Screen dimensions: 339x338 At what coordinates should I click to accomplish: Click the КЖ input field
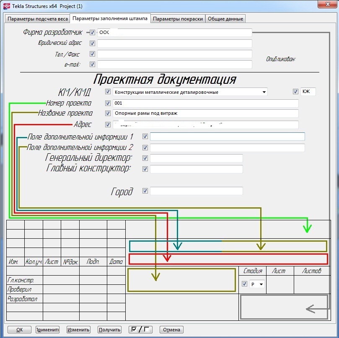308,92
